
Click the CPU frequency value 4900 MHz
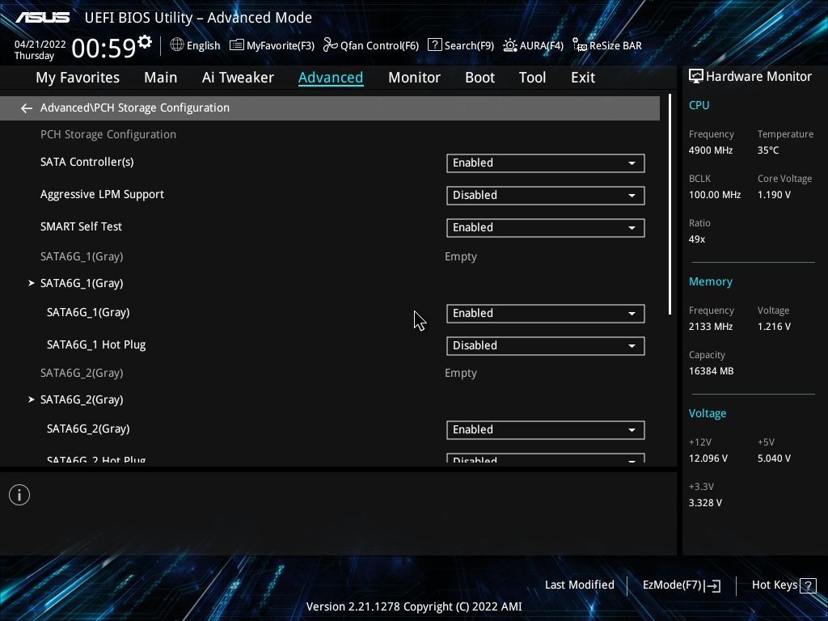(710, 150)
